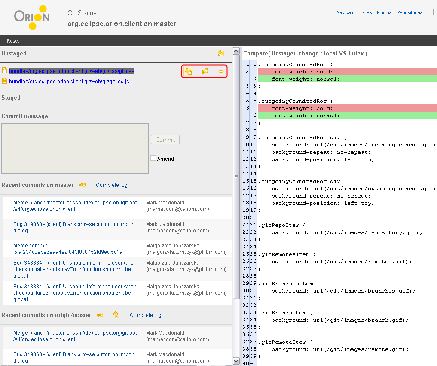
Task: Click 'org.eclipse.orion.client on master' heading
Action: click(122, 24)
